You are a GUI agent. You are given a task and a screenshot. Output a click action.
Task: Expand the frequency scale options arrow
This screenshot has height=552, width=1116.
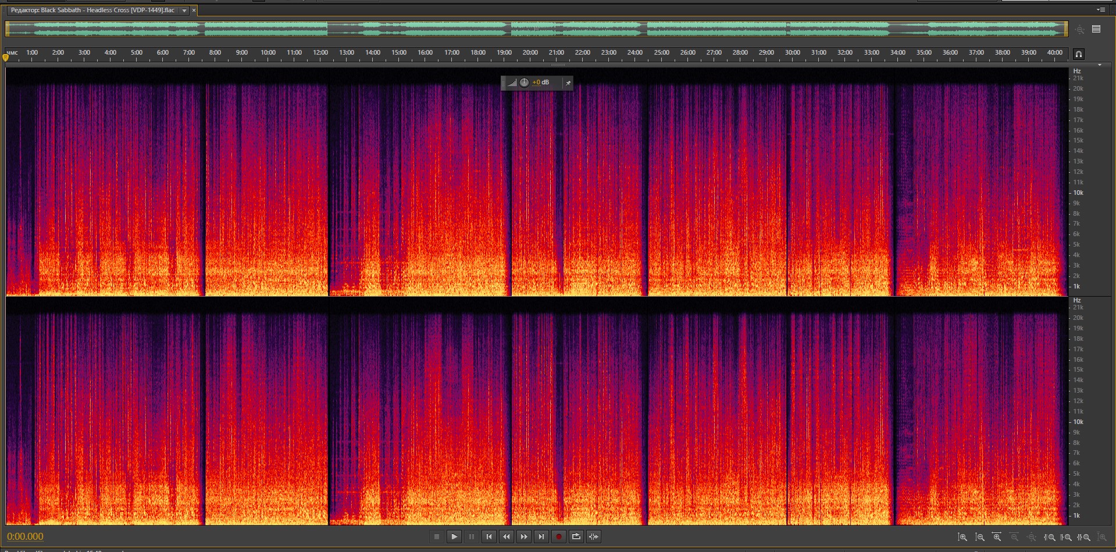pos(1100,65)
